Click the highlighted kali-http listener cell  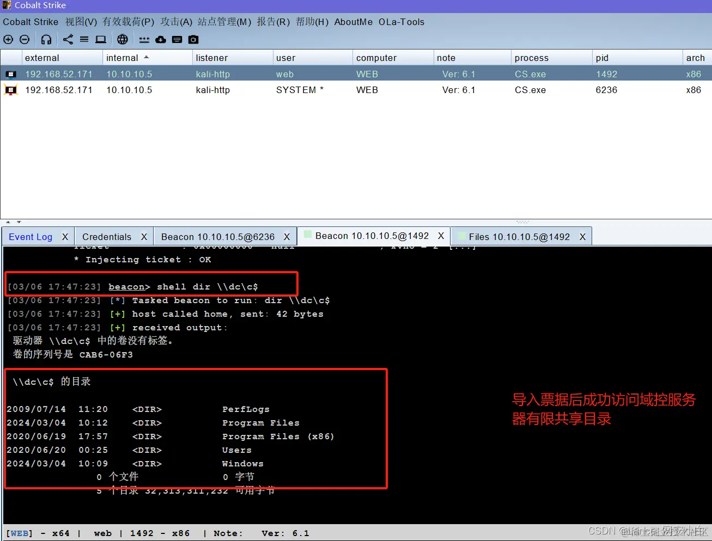click(x=212, y=74)
